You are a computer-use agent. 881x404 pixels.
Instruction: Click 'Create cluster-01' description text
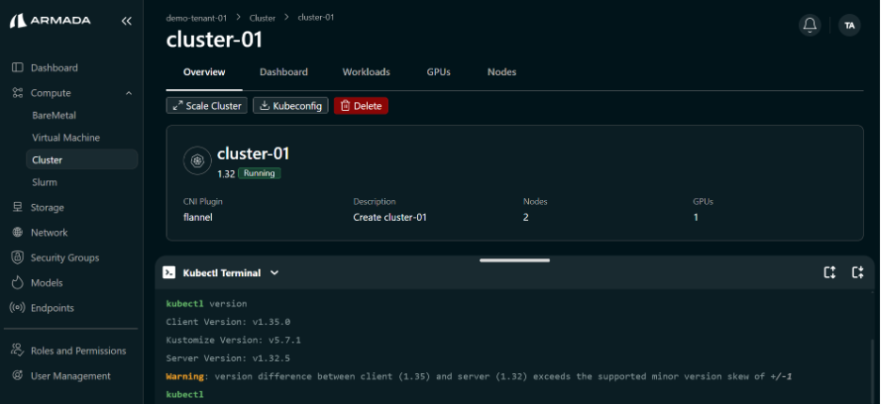pos(390,217)
